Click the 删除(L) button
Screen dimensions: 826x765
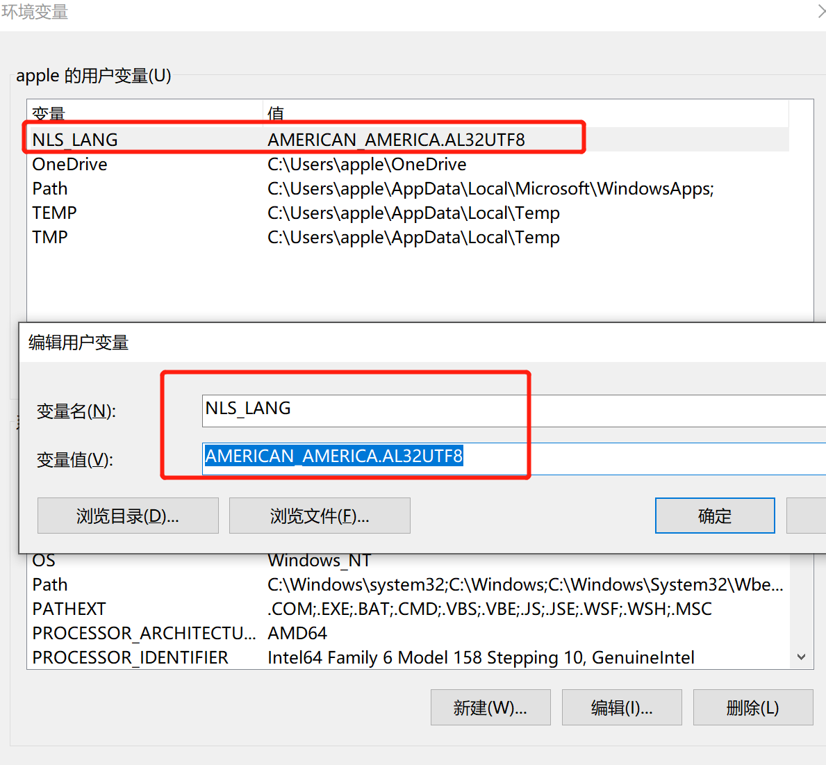pos(753,707)
